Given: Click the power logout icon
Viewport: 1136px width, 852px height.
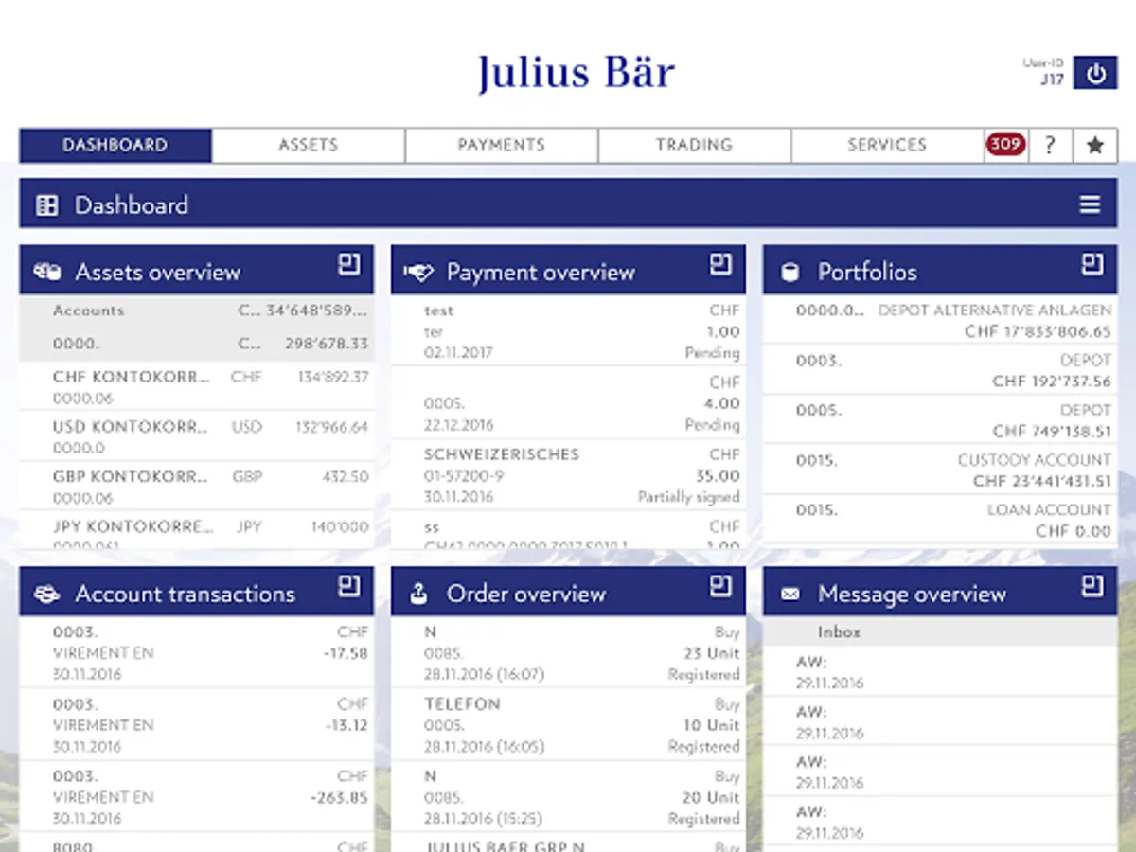Looking at the screenshot, I should 1095,73.
